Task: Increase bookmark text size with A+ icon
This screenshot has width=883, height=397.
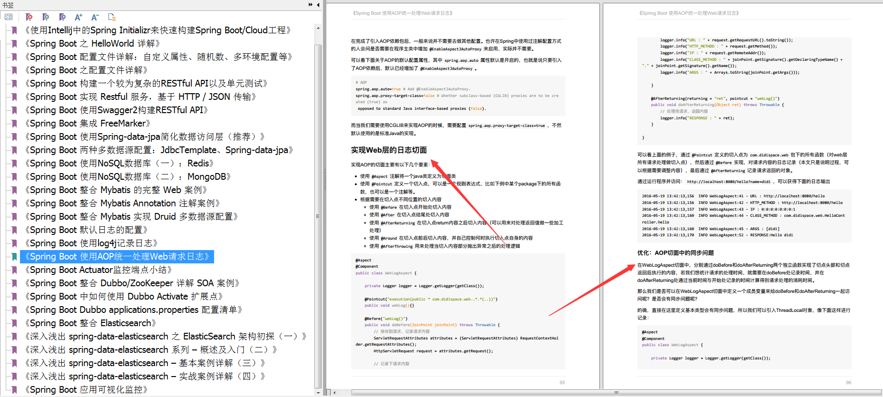Action: tap(78, 17)
